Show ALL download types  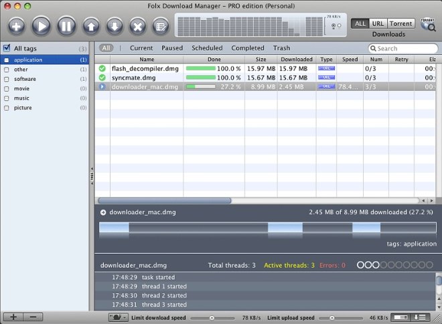pyautogui.click(x=360, y=23)
